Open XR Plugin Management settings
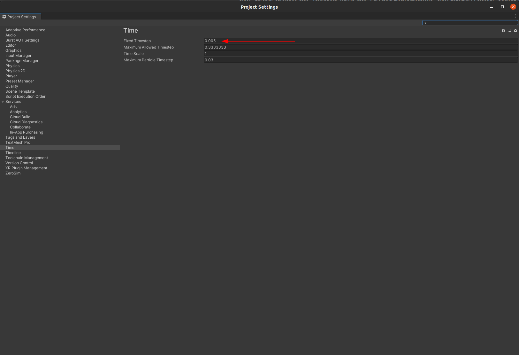The width and height of the screenshot is (519, 355). [x=26, y=168]
